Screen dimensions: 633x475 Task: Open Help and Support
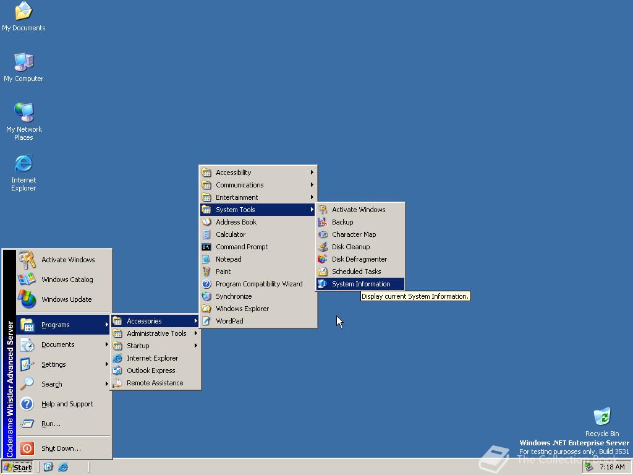(x=64, y=404)
